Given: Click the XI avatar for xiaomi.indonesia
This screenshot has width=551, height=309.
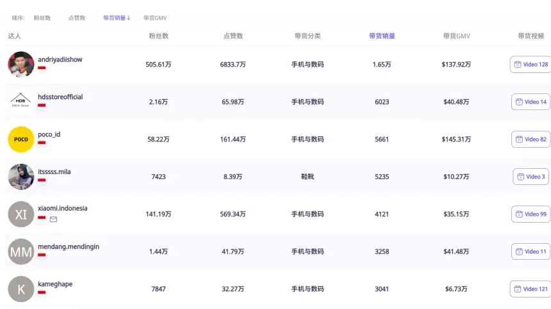Looking at the screenshot, I should (21, 214).
